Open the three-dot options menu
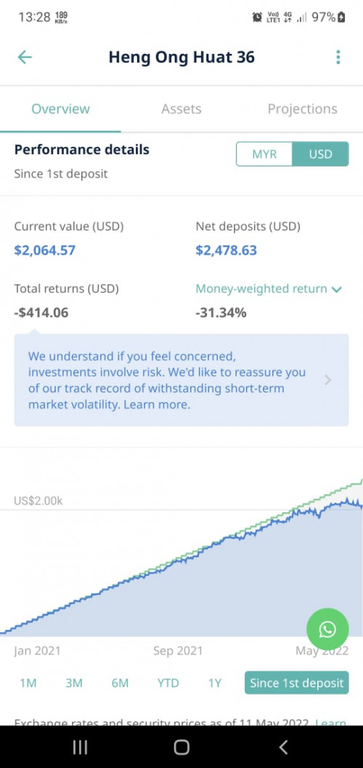 338,57
